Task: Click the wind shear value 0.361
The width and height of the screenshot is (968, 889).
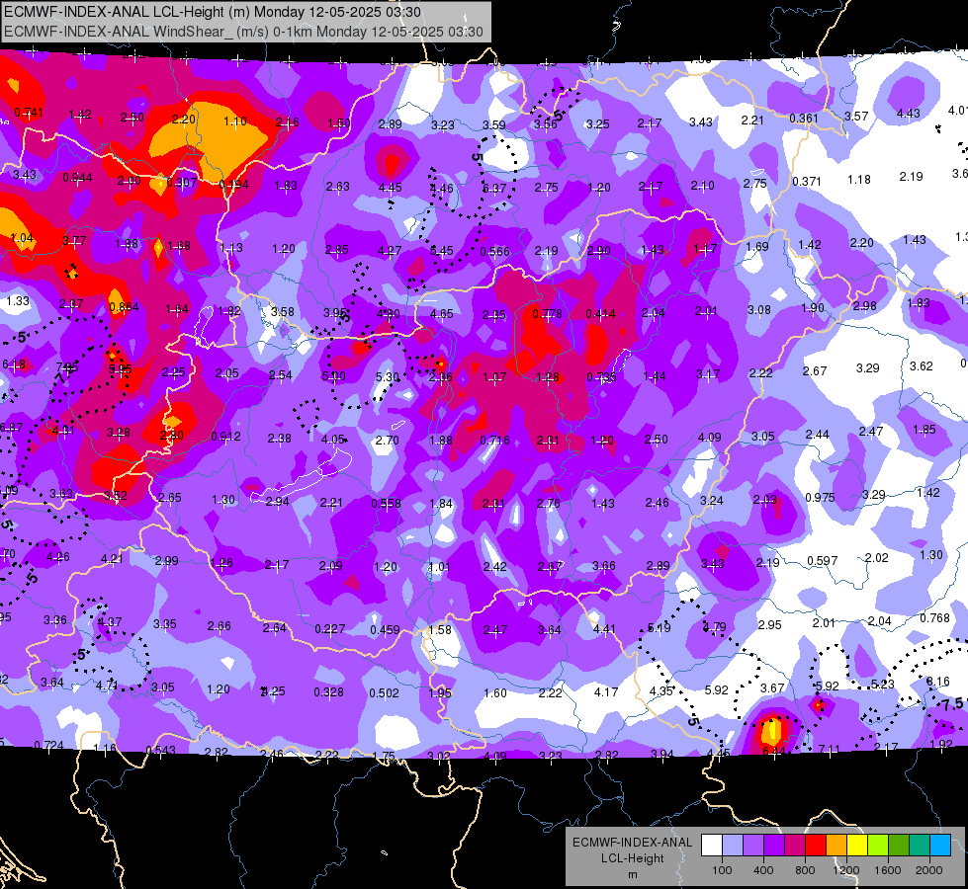Action: (x=804, y=119)
